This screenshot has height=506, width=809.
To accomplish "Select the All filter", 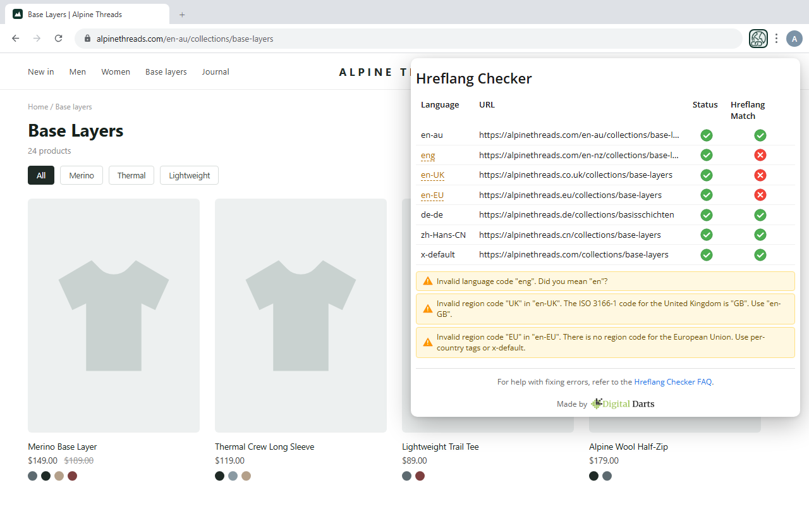I will [41, 175].
